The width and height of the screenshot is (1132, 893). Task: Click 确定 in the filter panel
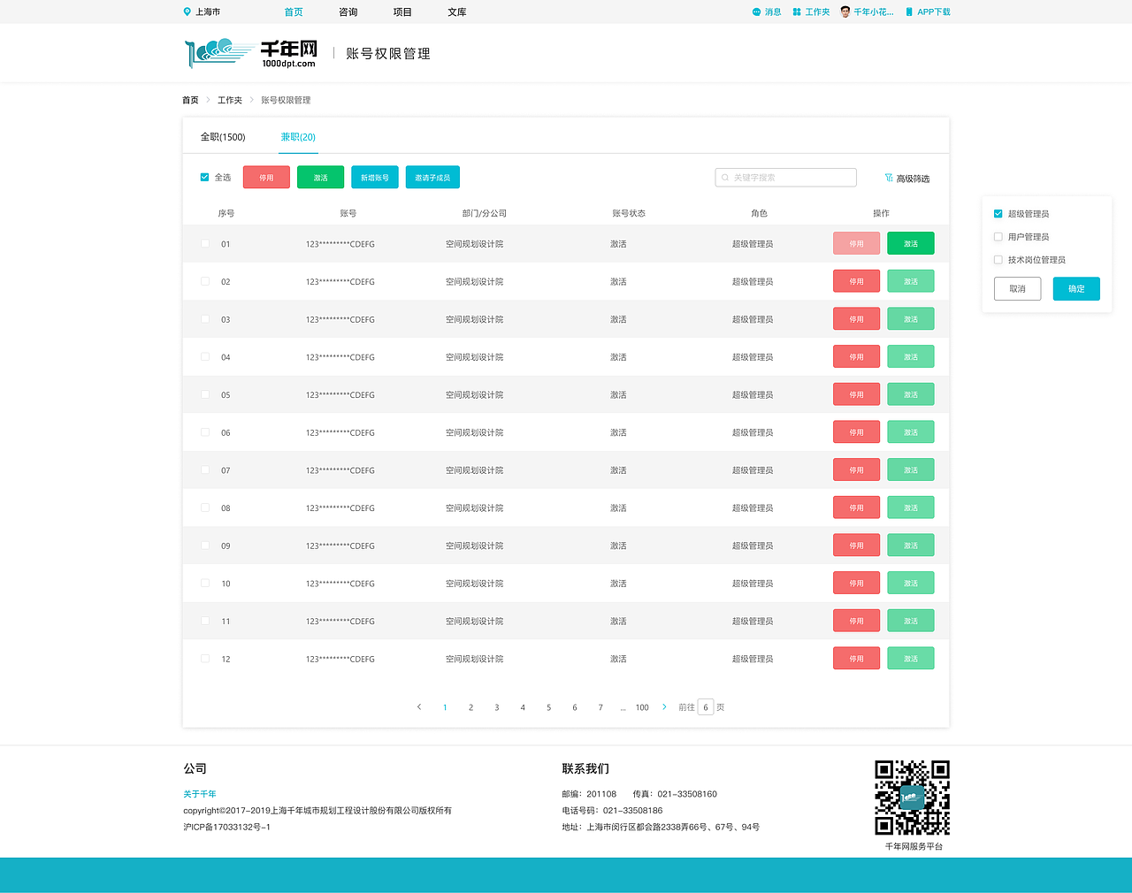[1076, 289]
